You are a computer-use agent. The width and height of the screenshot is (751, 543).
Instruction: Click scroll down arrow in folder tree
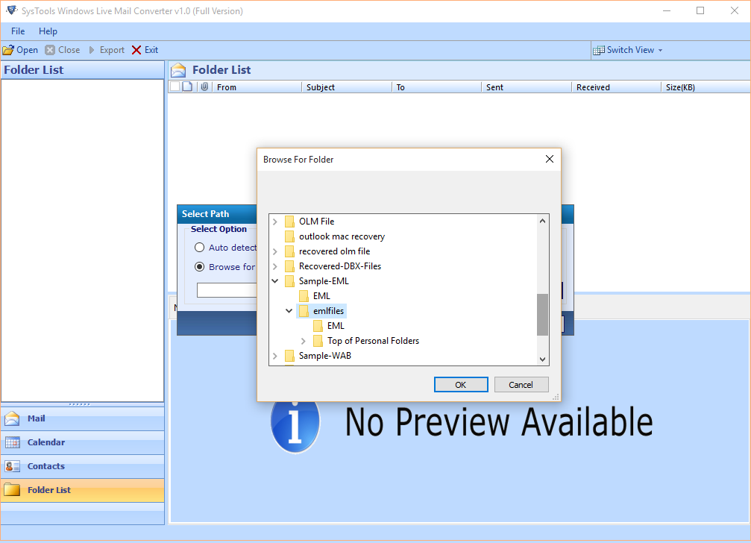coord(542,359)
